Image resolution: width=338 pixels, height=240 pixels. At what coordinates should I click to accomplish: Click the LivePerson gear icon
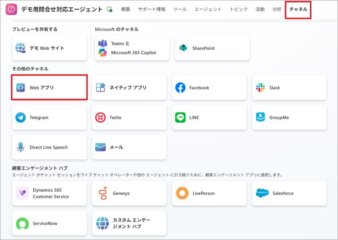click(x=182, y=193)
